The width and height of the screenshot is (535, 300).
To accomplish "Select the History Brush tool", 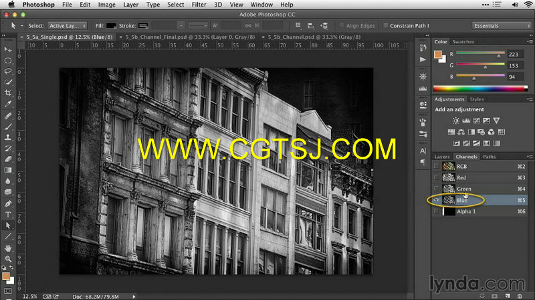I will [8, 148].
